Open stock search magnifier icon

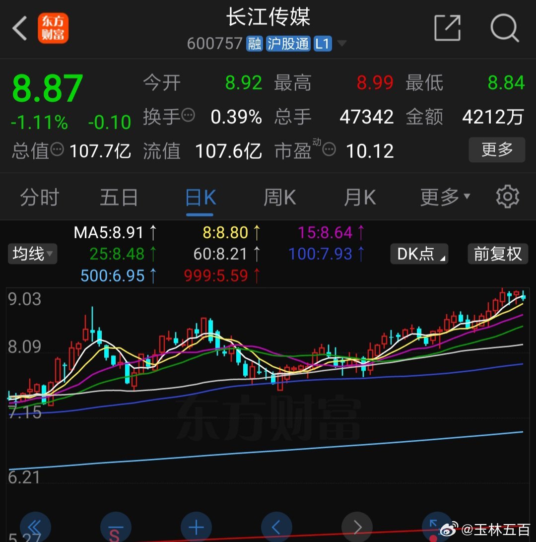(504, 28)
